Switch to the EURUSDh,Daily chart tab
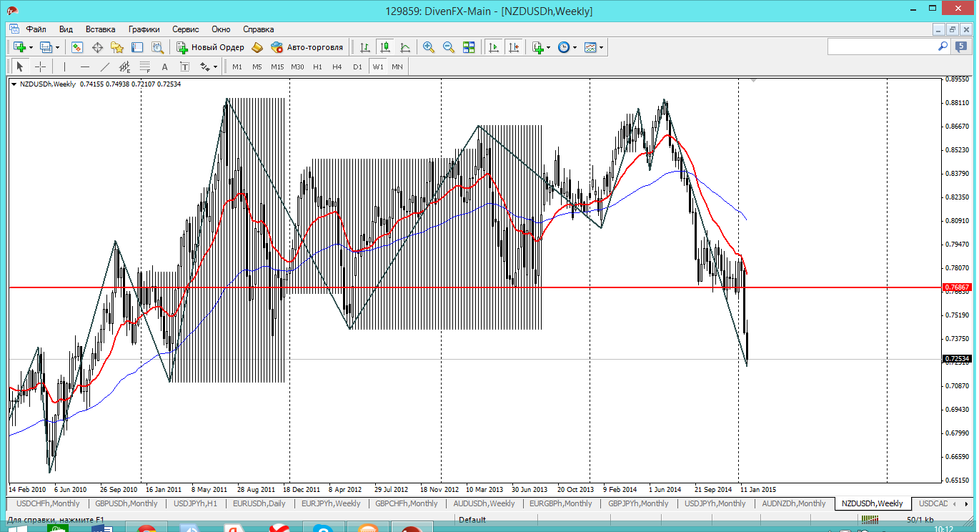The width and height of the screenshot is (979, 532). [259, 503]
